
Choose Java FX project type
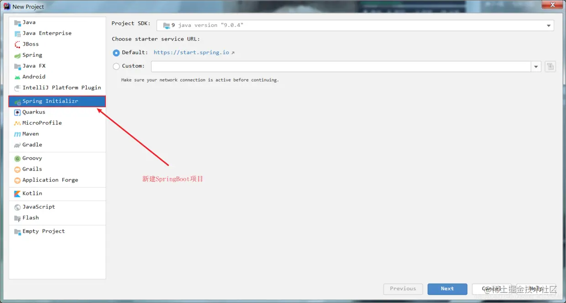[x=57, y=66]
